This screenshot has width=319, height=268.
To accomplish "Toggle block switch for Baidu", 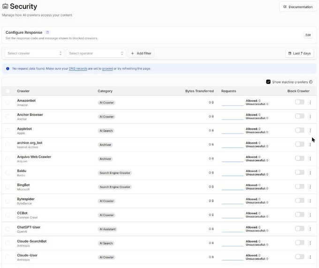I will [x=300, y=172].
